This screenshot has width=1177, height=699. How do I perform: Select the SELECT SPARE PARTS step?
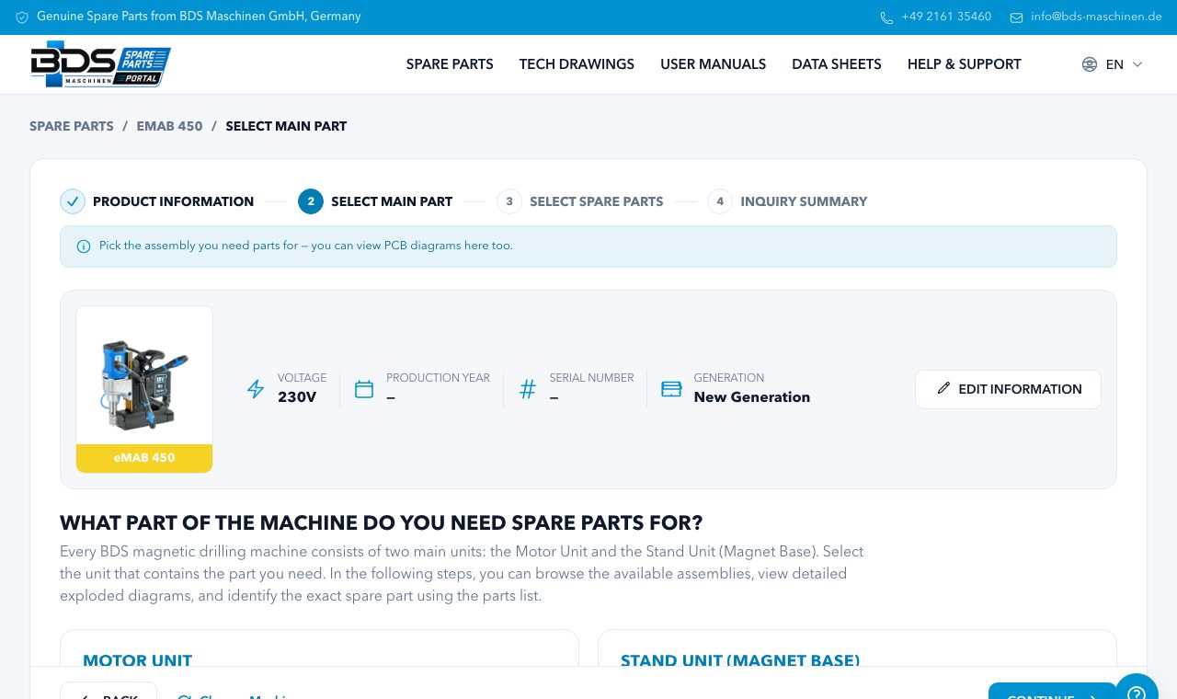[x=596, y=201]
